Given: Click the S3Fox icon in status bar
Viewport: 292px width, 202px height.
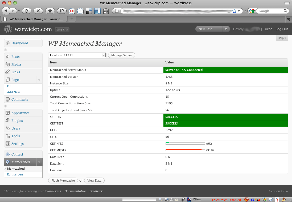Looking at the screenshot, I should click(x=255, y=200).
